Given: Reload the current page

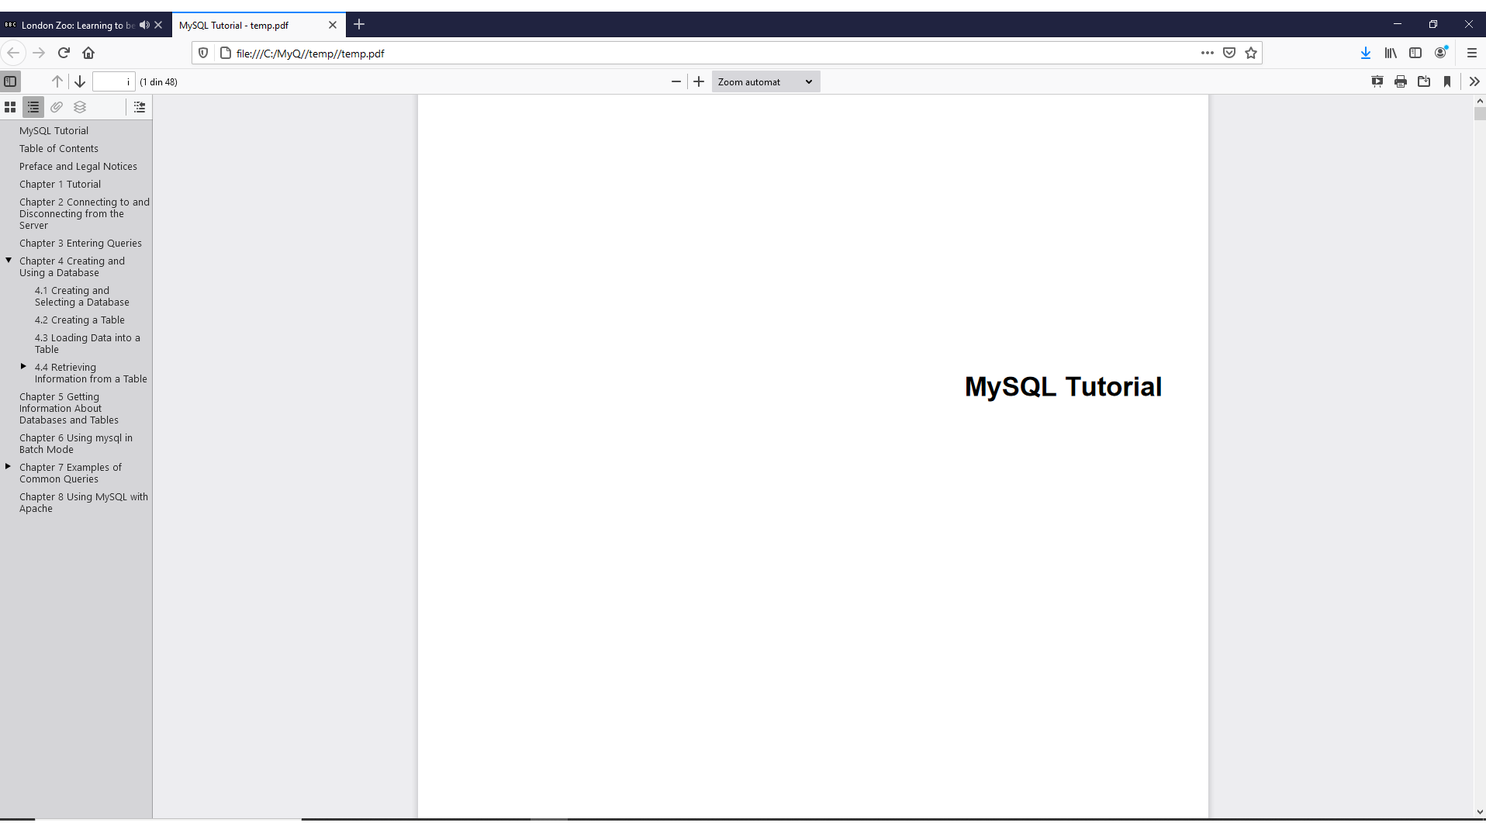Looking at the screenshot, I should pos(64,53).
